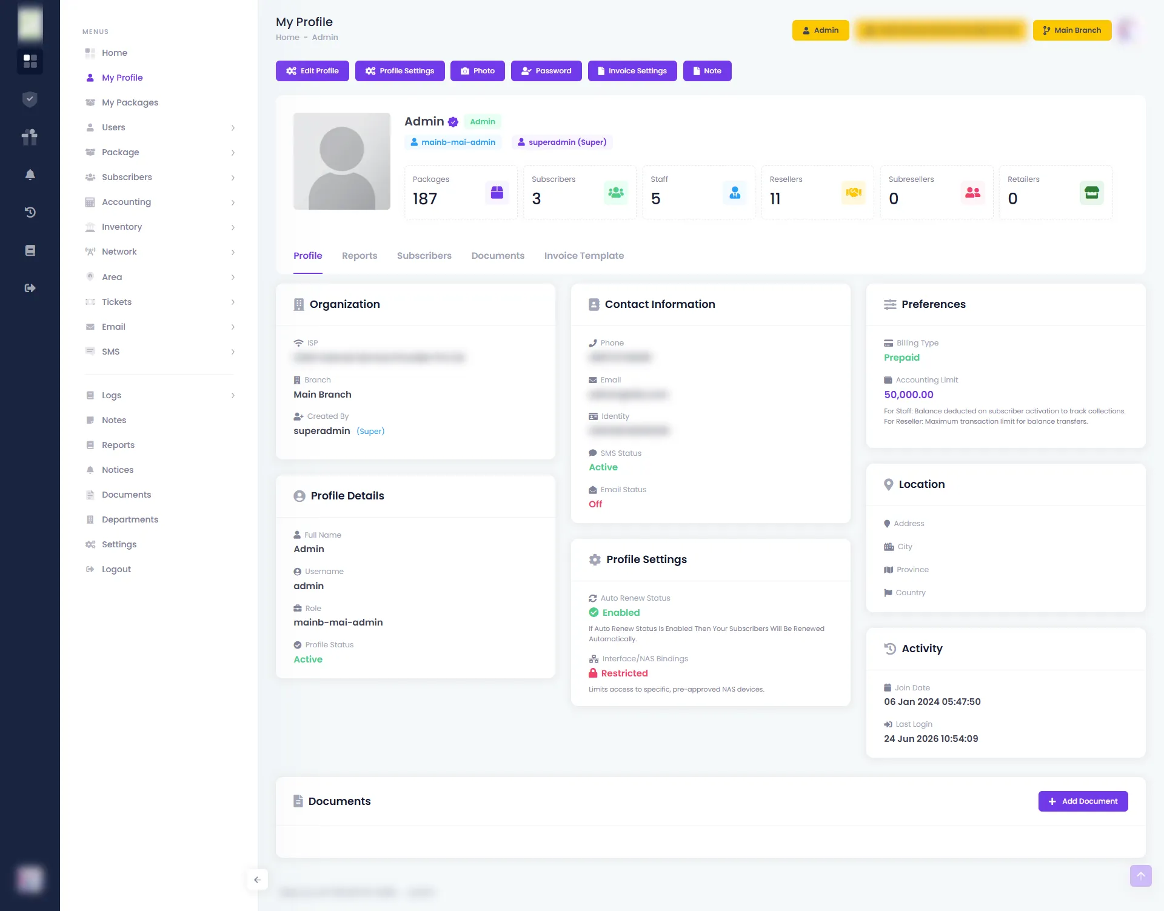Click the (Super) link under Created By
Image resolution: width=1164 pixels, height=911 pixels.
click(x=370, y=432)
